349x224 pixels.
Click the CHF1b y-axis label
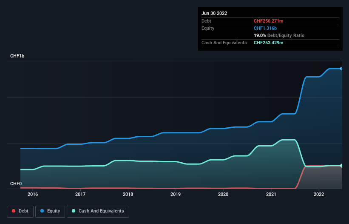pos(17,56)
